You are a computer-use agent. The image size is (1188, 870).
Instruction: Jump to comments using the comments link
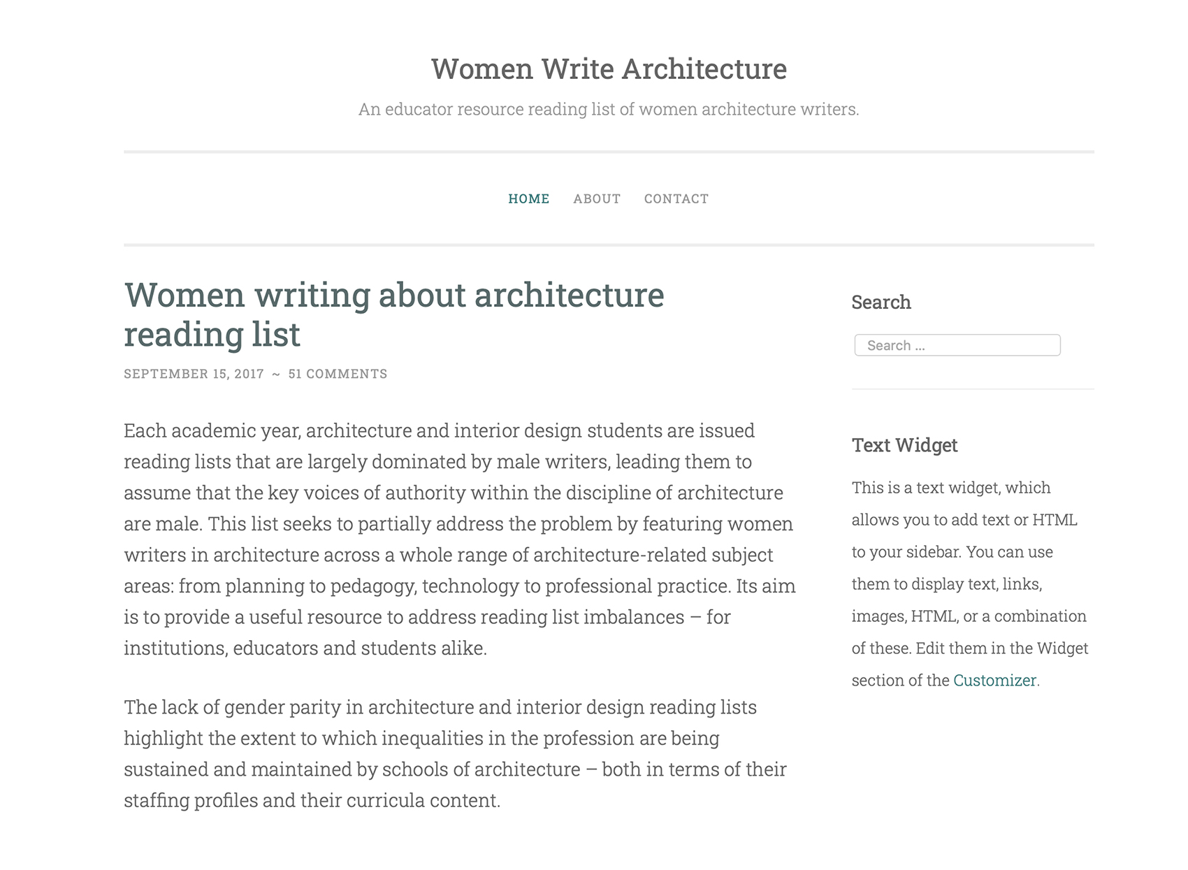click(338, 374)
